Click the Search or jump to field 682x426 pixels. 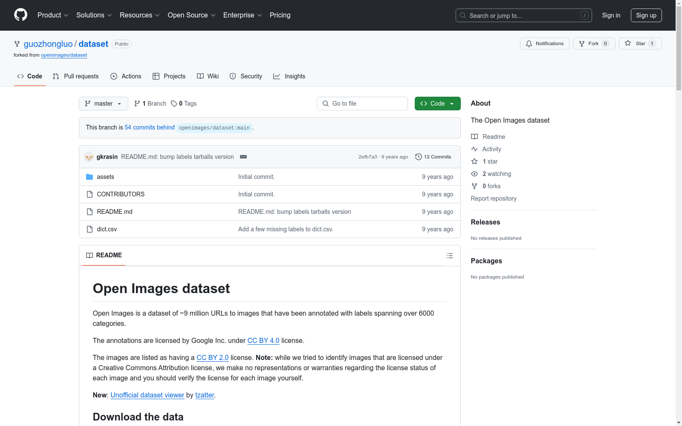pyautogui.click(x=524, y=15)
